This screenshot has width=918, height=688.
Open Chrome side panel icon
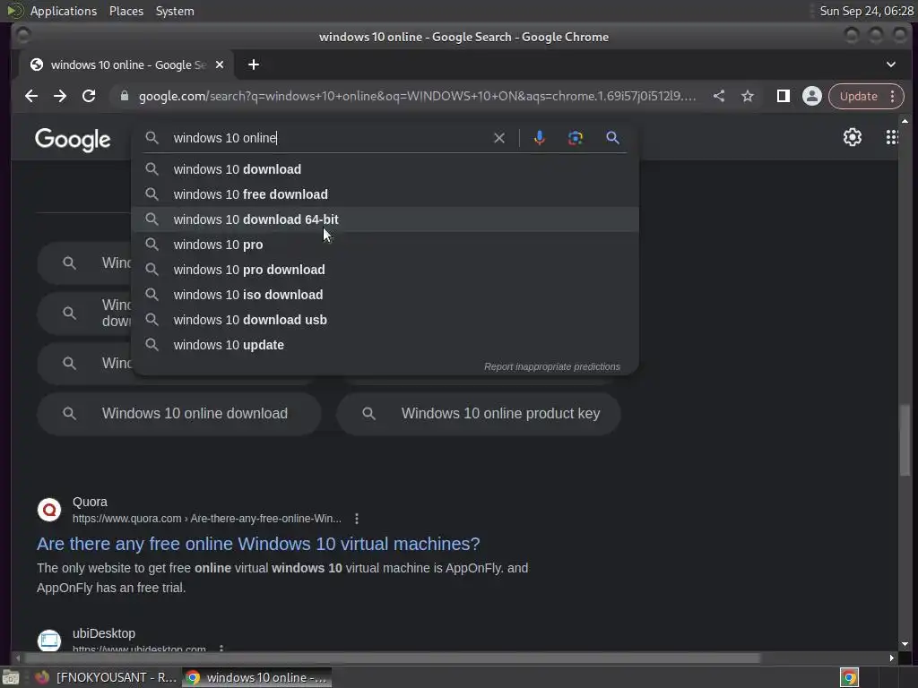pos(783,96)
